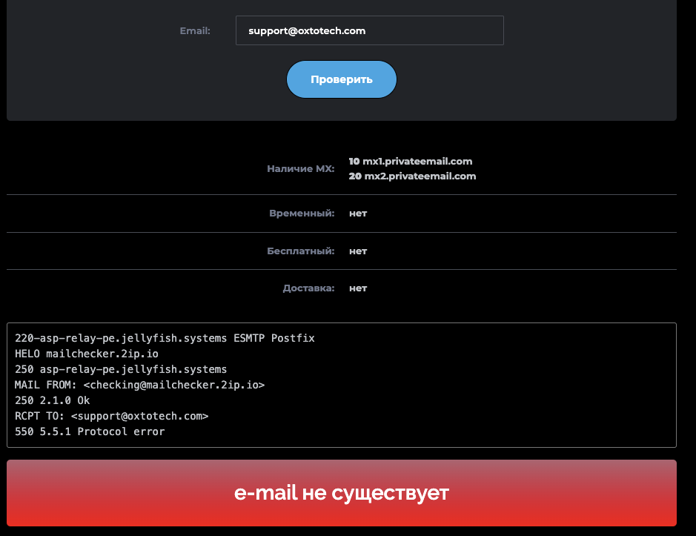
Task: Click the 250 2.1.0 Ok log line
Action: tap(53, 400)
